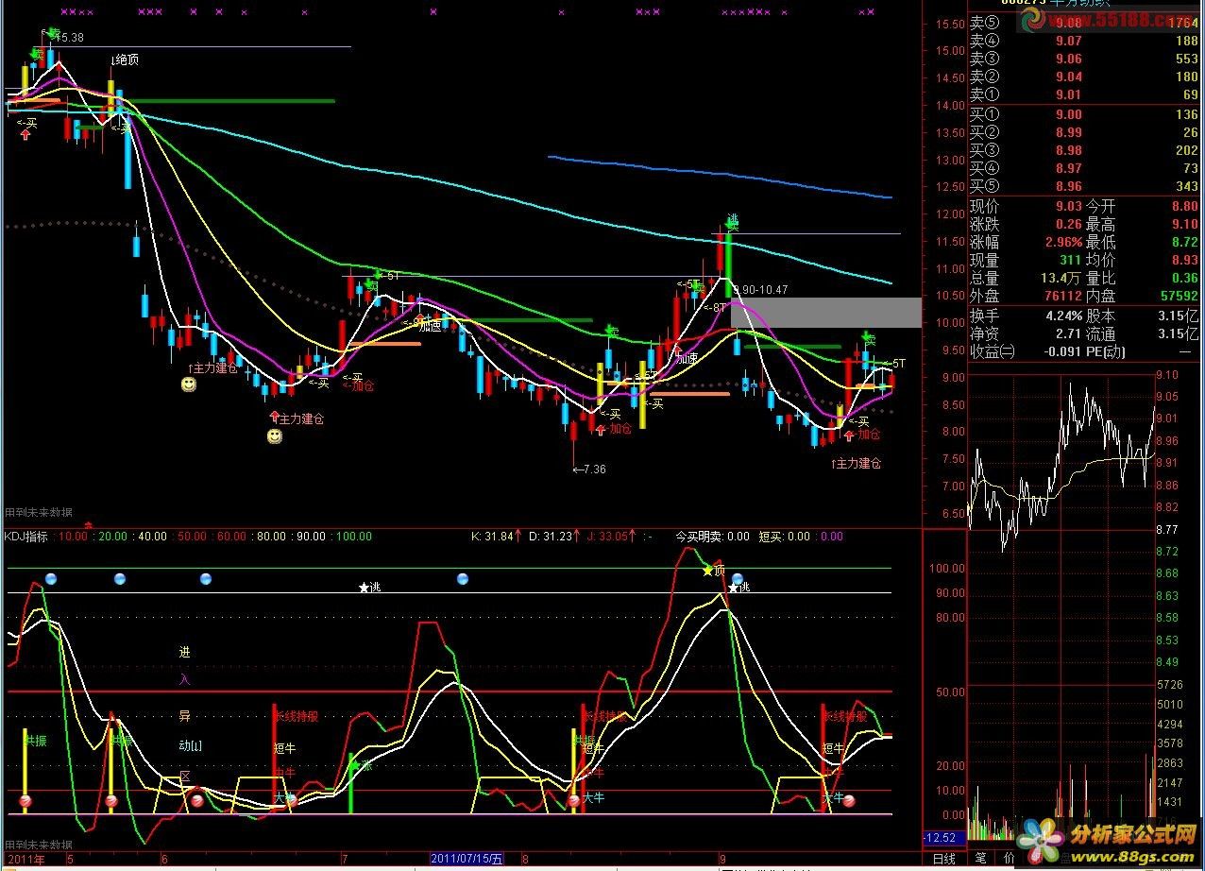Select the 卖③ 9.06 order row
This screenshot has width=1205, height=871.
pos(1084,59)
